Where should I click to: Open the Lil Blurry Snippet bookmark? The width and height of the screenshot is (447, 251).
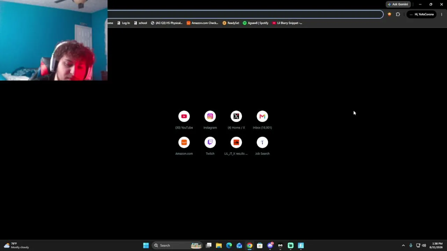pyautogui.click(x=287, y=23)
